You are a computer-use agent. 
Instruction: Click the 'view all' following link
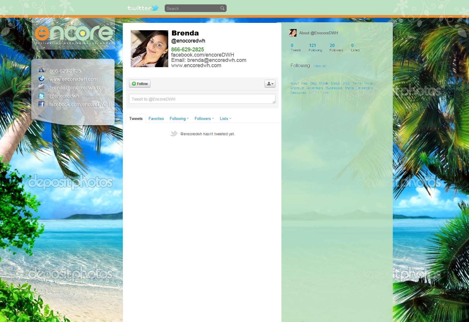[x=320, y=66]
